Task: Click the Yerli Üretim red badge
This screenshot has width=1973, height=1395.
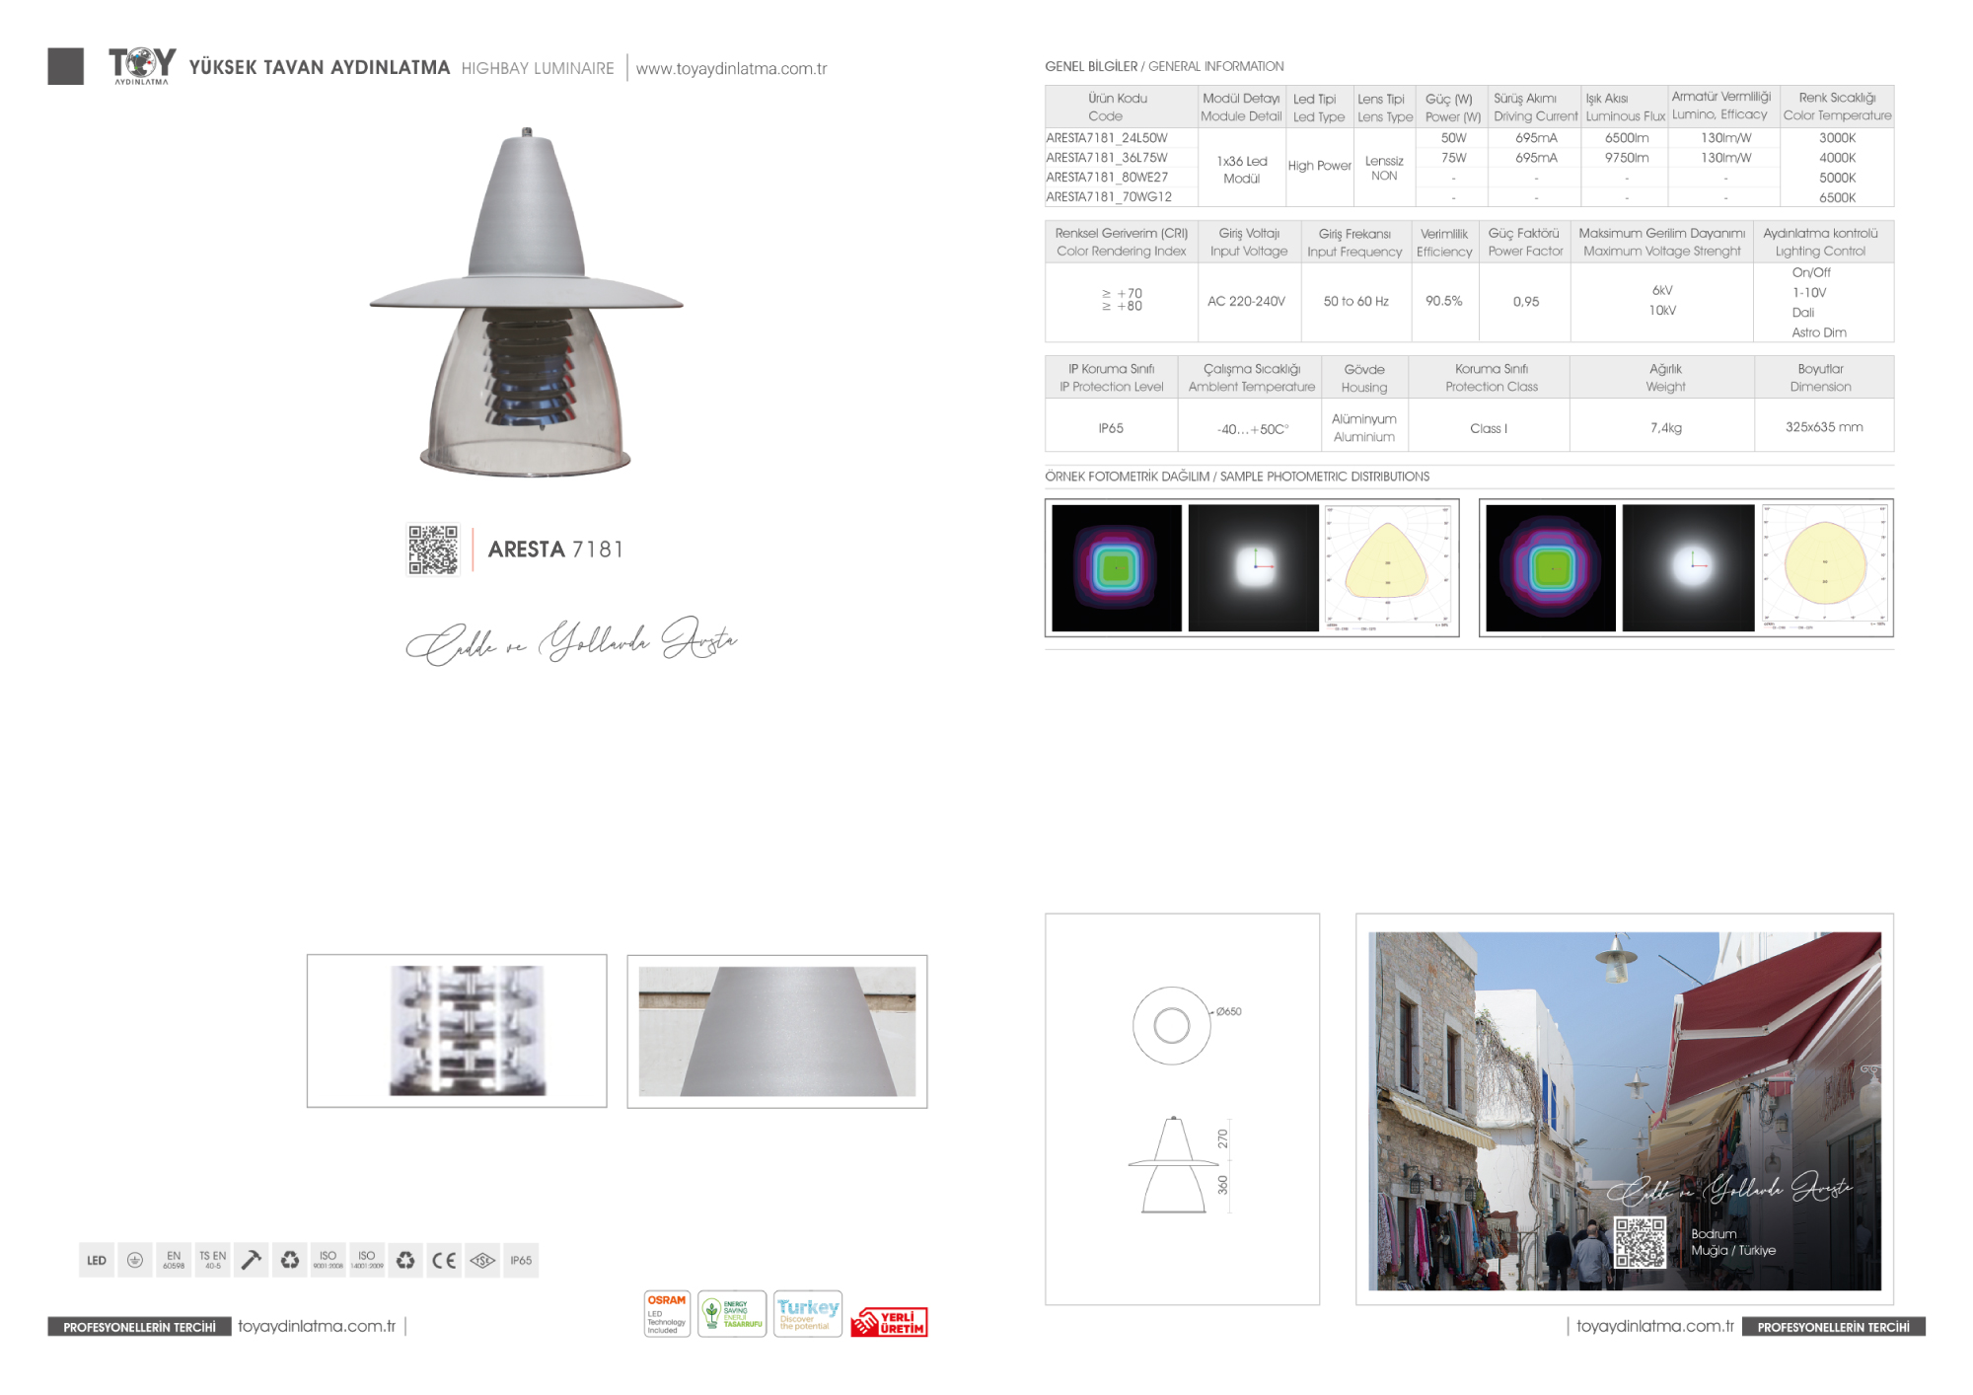Action: point(891,1322)
